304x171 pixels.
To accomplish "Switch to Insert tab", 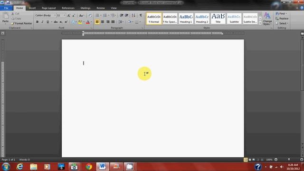I will pyautogui.click(x=32, y=8).
